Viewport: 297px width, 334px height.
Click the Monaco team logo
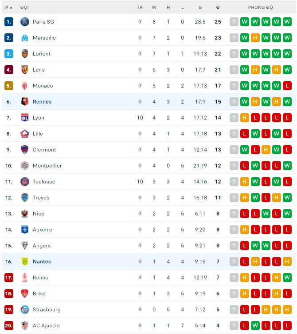25,86
